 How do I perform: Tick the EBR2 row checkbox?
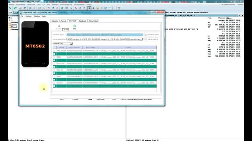point(54,76)
